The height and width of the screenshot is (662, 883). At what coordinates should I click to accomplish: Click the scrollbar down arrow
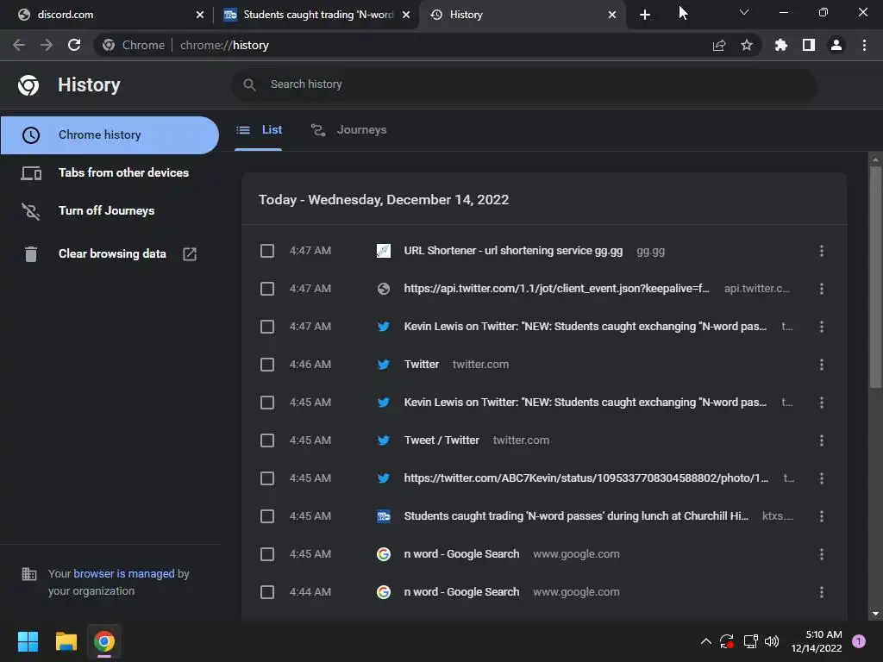[x=875, y=614]
